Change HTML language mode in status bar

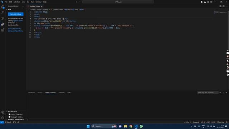[x=213, y=122]
